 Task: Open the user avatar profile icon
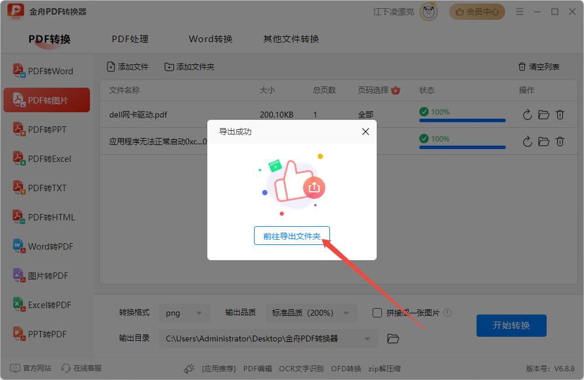[x=429, y=12]
